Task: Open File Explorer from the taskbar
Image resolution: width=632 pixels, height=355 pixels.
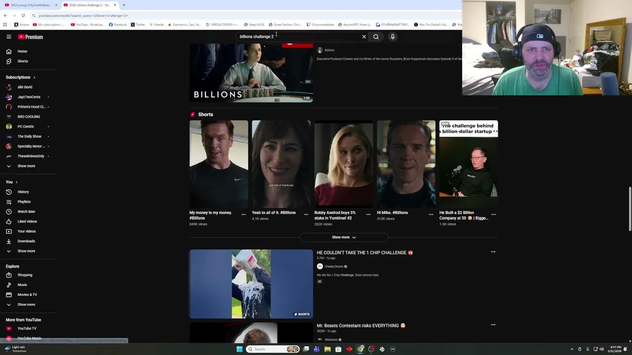Action: 327,349
